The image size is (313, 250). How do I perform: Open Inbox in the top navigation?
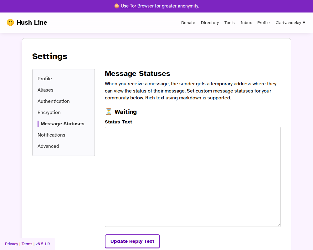click(x=246, y=23)
